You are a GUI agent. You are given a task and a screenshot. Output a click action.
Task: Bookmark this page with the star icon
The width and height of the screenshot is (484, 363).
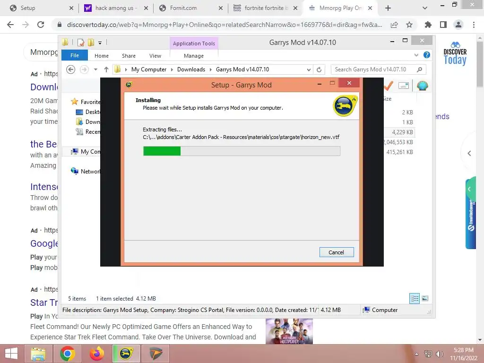409,25
